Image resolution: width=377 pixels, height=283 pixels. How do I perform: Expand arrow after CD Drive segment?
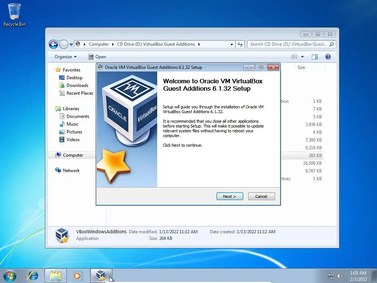click(x=199, y=44)
